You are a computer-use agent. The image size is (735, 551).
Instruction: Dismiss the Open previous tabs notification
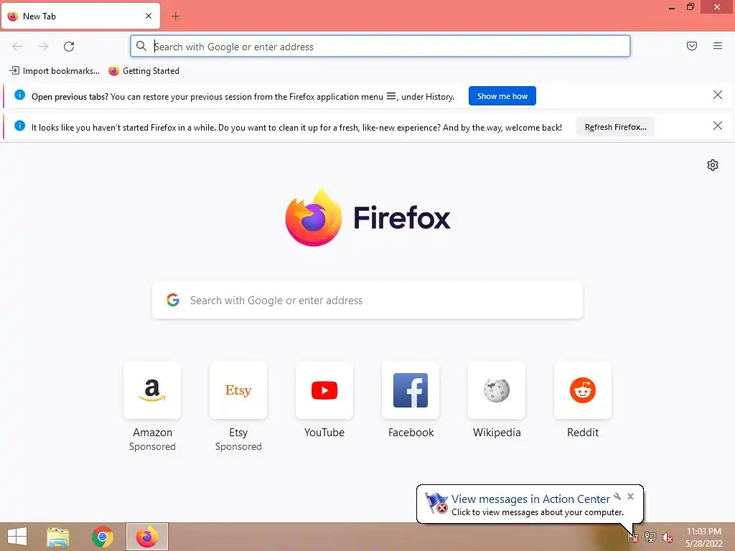point(718,95)
